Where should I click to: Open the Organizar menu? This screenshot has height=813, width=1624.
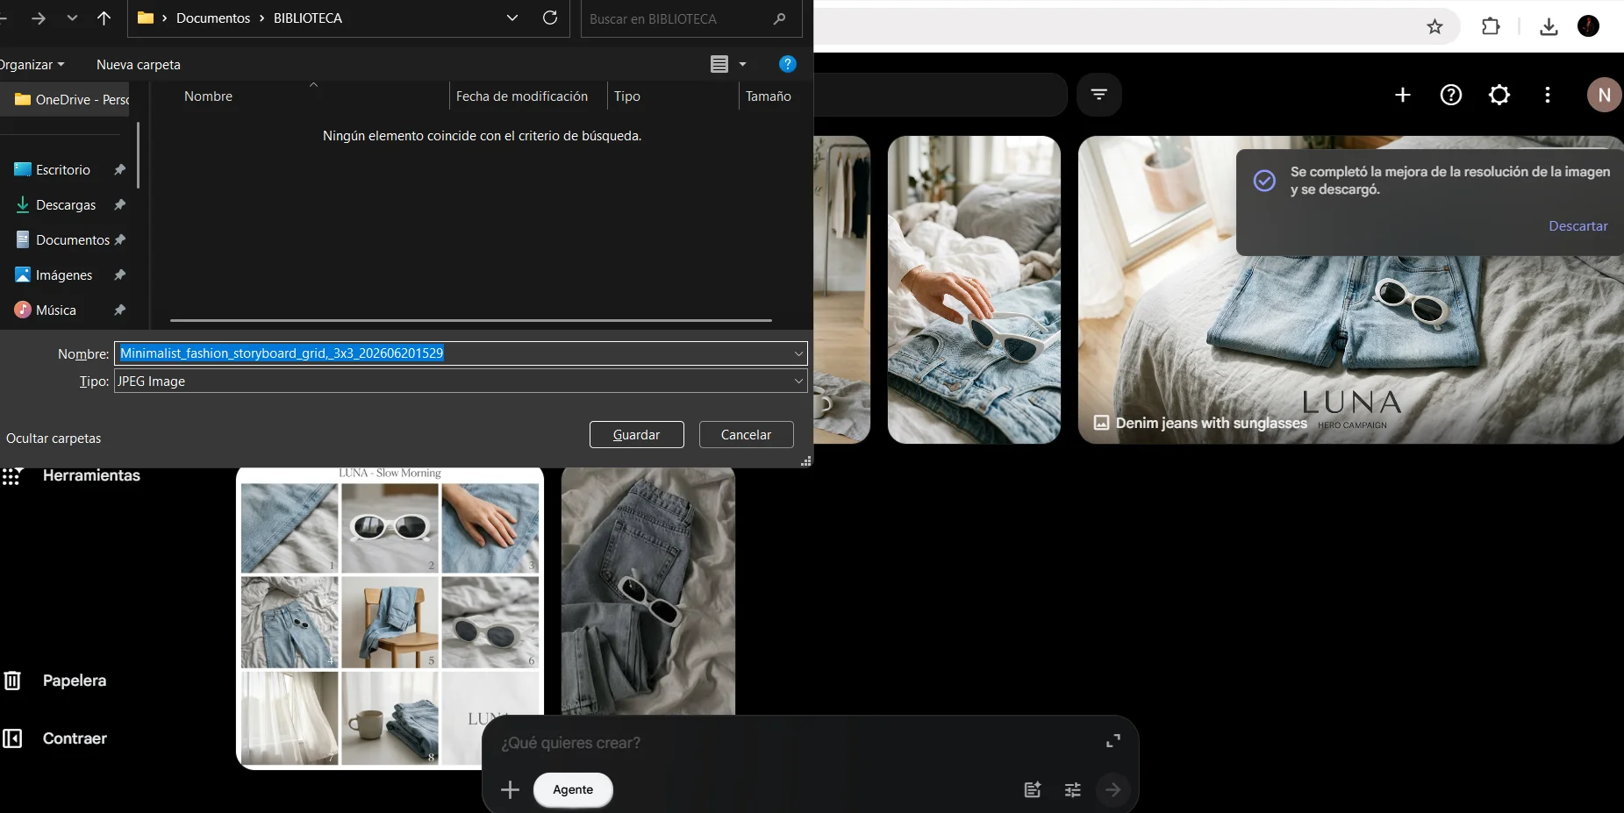[x=32, y=64]
